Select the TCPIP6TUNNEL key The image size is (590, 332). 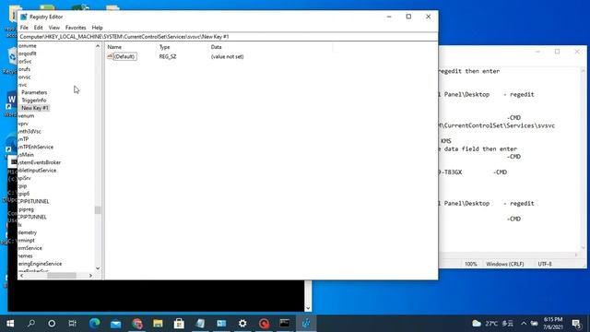(33, 201)
